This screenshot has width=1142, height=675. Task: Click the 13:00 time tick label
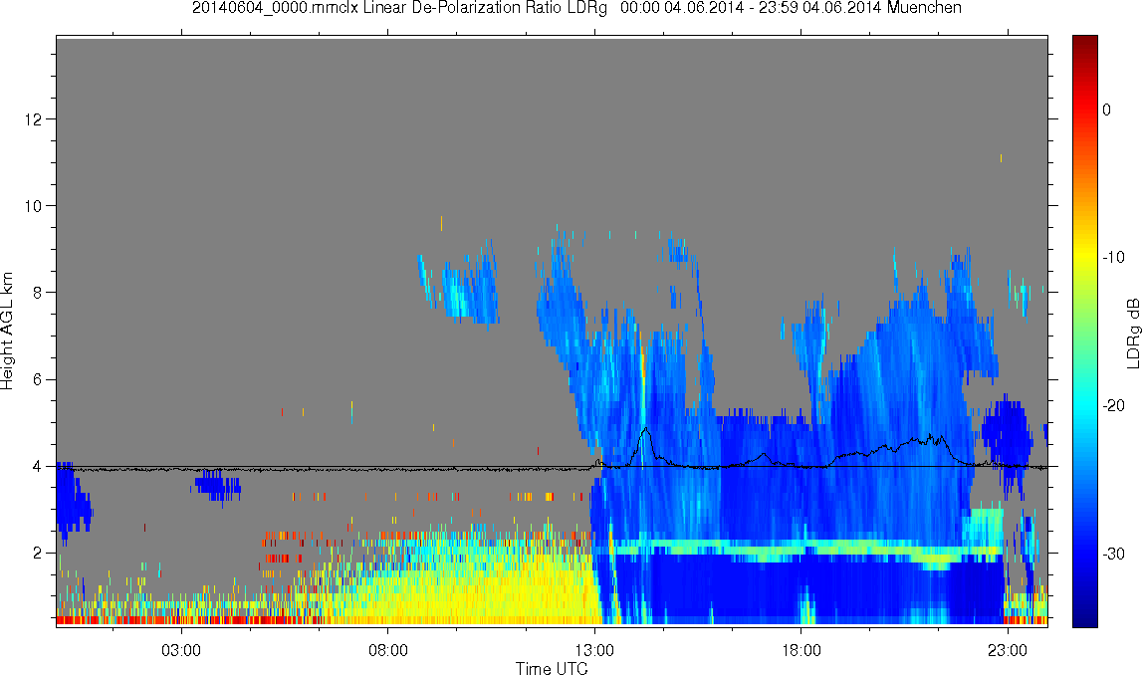tap(594, 650)
